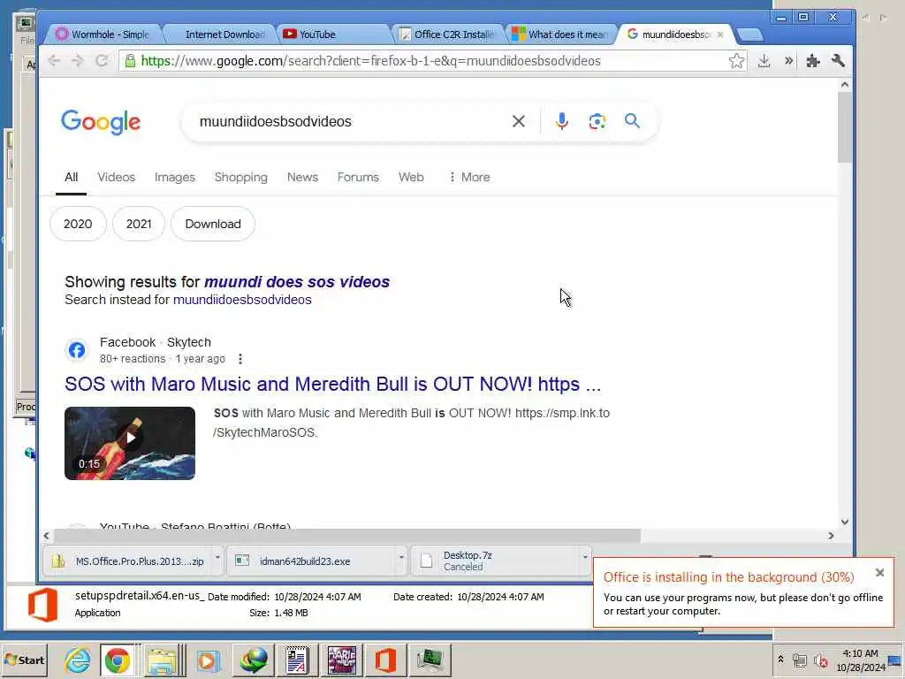Reload the Google search page

click(103, 61)
